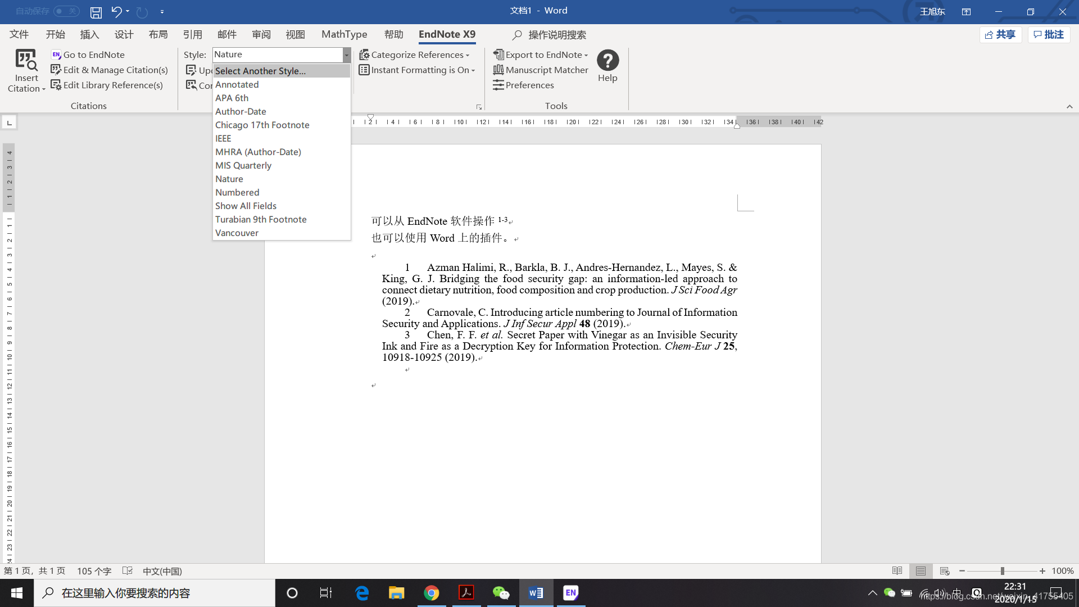
Task: Switch to read mode view
Action: (897, 571)
